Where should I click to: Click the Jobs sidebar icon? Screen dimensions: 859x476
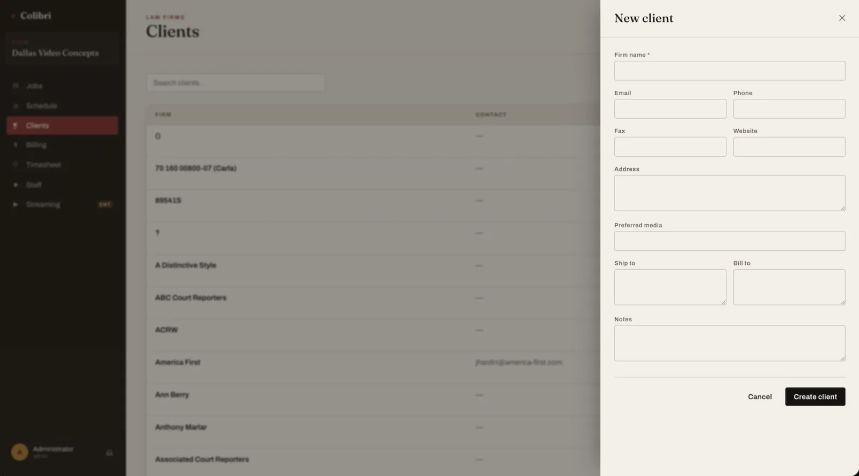16,86
